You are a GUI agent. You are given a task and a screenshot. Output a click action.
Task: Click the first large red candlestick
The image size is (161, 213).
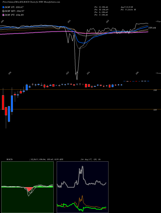pyautogui.click(x=3, y=102)
